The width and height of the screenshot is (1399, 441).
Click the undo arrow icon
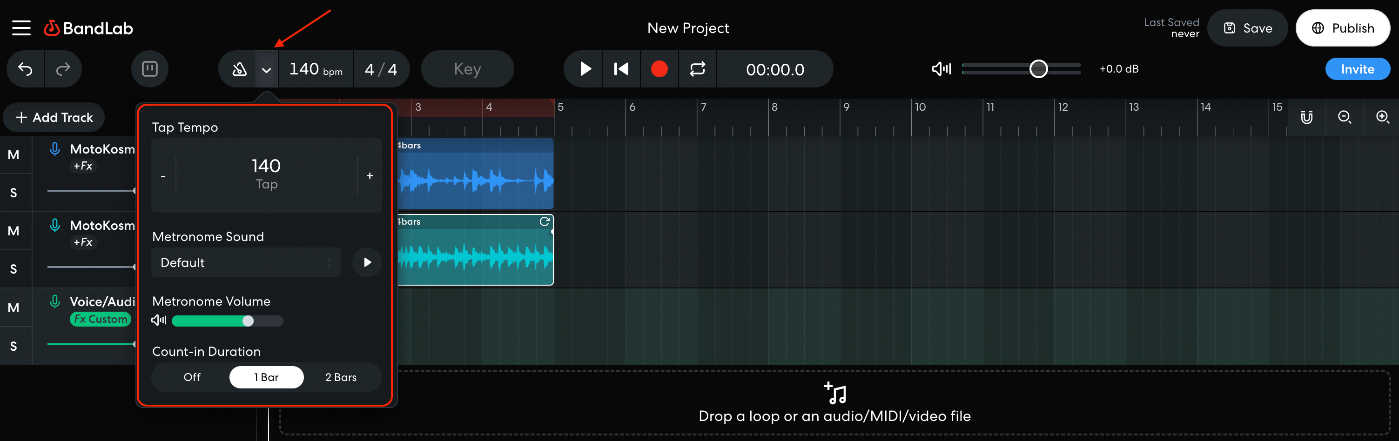tap(25, 69)
